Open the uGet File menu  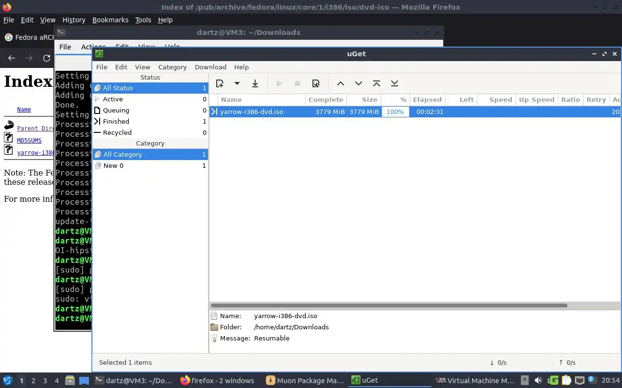pyautogui.click(x=102, y=67)
